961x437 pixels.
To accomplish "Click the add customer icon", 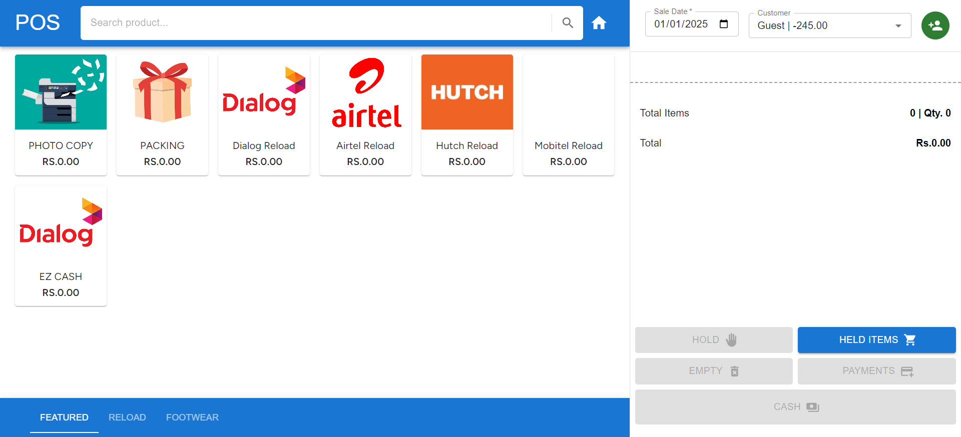I will coord(935,25).
